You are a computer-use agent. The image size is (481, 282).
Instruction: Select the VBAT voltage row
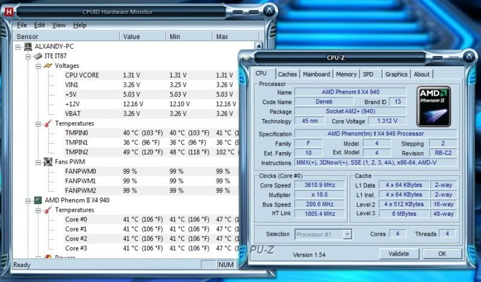click(151, 114)
